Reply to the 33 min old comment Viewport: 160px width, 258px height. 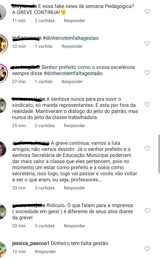(x=74, y=188)
